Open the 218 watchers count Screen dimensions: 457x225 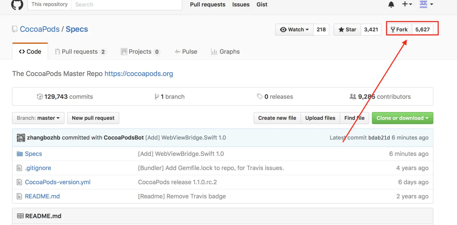(x=321, y=30)
